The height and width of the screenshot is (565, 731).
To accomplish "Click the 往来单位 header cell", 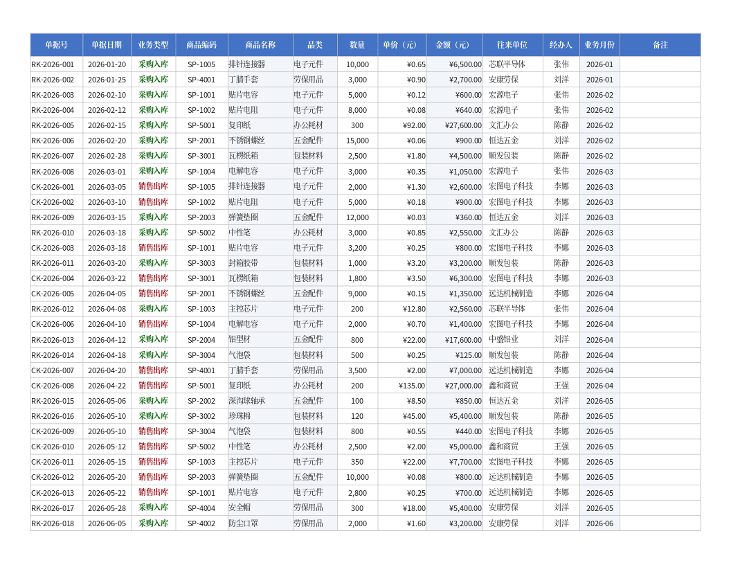I will click(513, 45).
